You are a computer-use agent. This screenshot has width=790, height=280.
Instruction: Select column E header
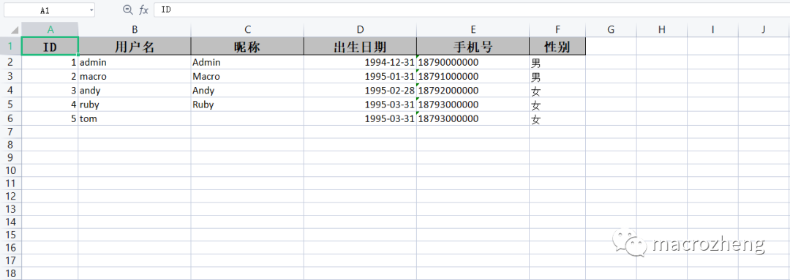(x=473, y=29)
